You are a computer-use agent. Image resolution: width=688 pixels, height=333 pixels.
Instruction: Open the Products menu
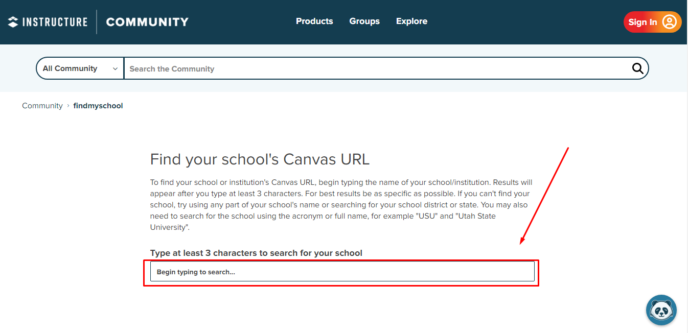314,21
